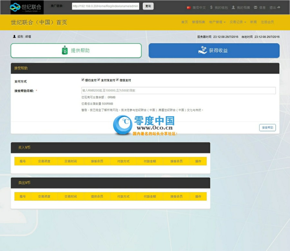Image resolution: width=290 pixels, height=251 pixels.
Task: Disable the 微信支付 payment method
Action: pos(117,79)
